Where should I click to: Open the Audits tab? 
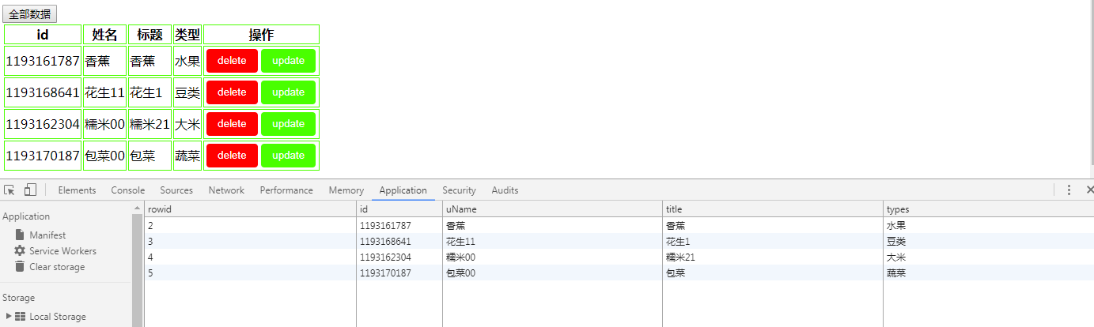[505, 190]
